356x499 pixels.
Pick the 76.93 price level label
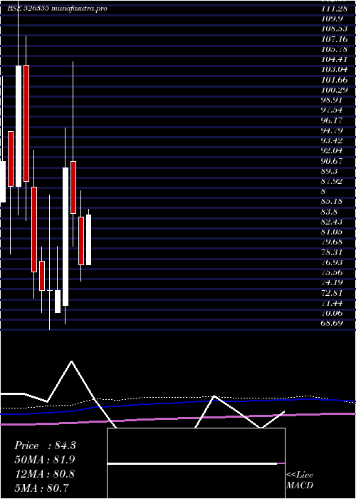tap(333, 262)
